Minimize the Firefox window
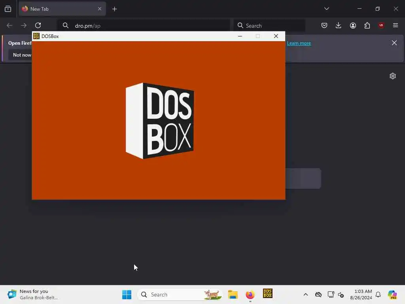Screen dimensions: 405x304 [359, 9]
